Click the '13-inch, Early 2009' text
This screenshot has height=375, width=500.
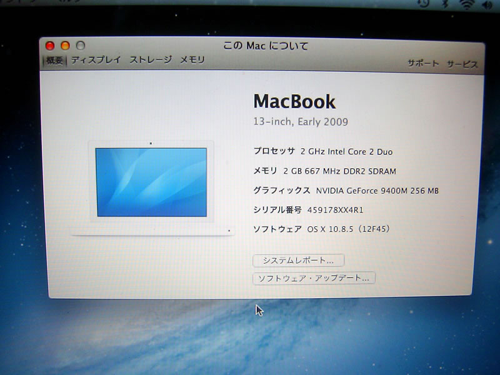pos(301,121)
